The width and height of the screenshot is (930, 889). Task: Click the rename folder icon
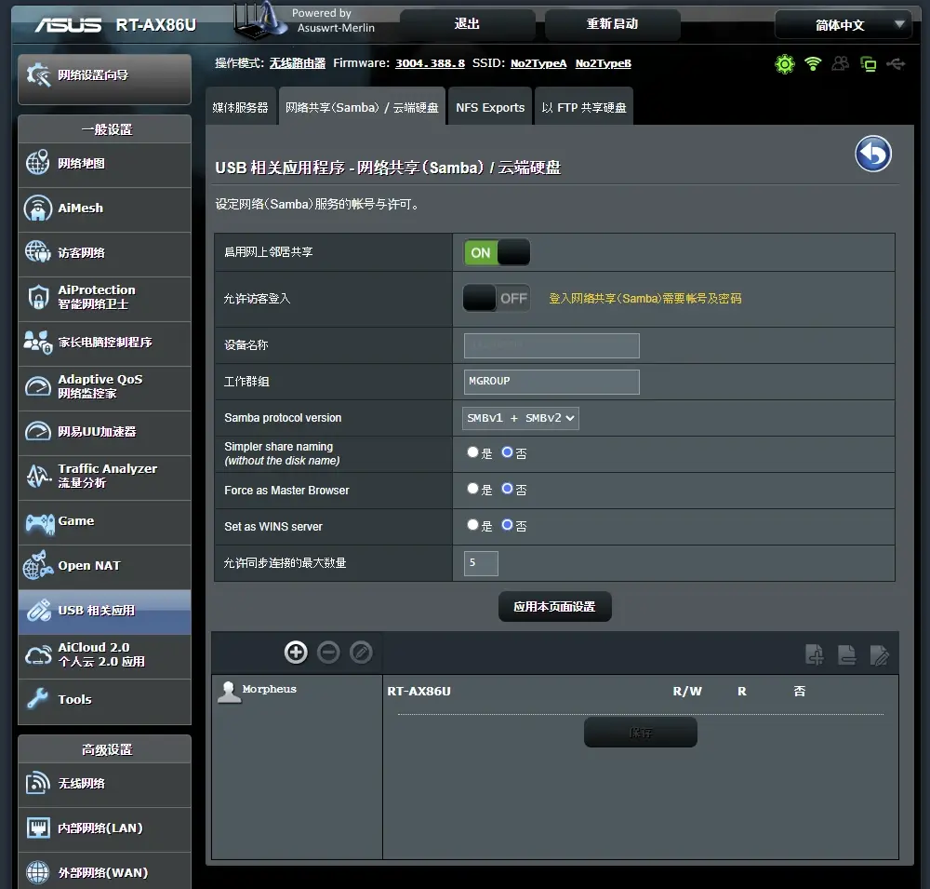coord(879,654)
